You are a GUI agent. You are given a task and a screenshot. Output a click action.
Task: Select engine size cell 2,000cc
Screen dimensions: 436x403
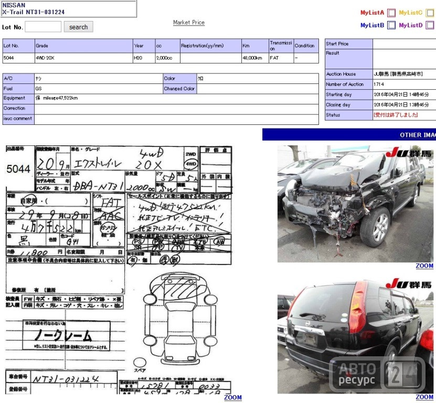[x=168, y=58]
